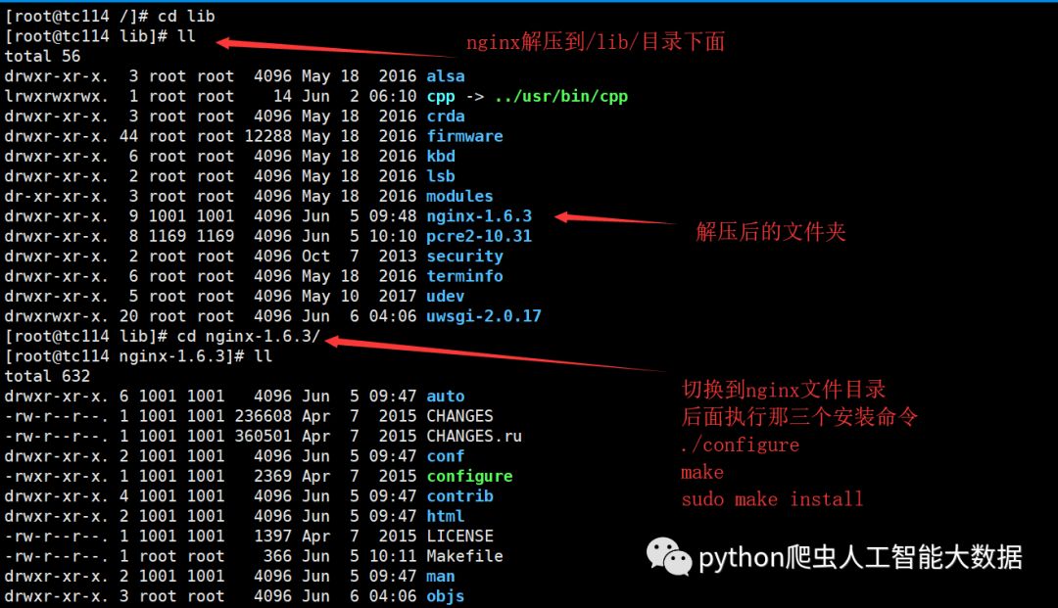
Task: Click the 'cd lib' command text
Action: (x=186, y=16)
